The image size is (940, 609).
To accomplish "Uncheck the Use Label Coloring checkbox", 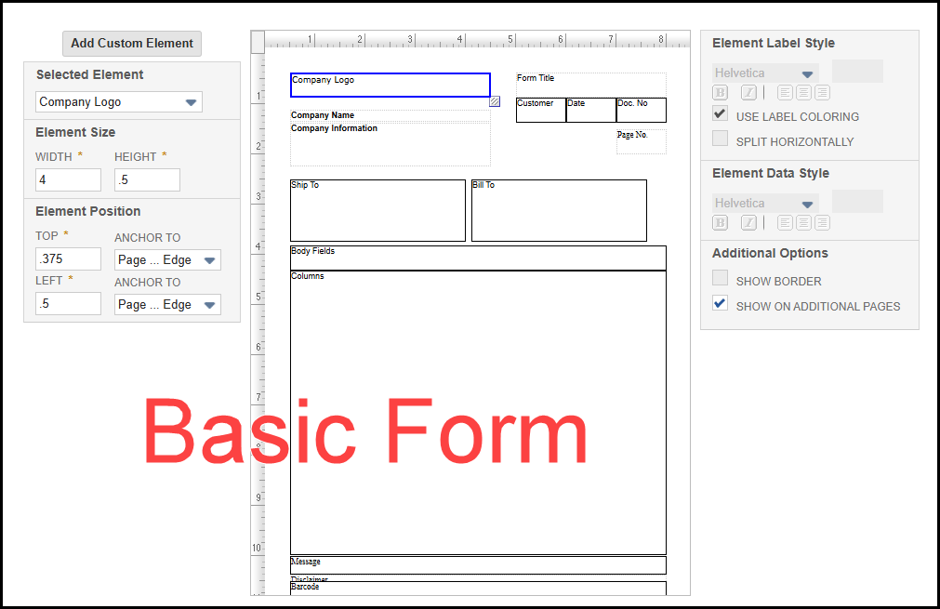I will click(721, 114).
